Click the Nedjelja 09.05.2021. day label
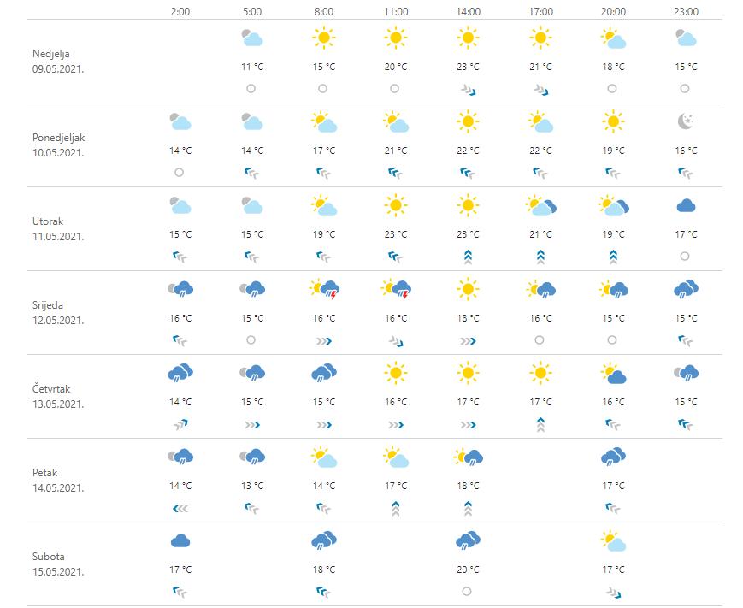The width and height of the screenshot is (743, 608). [59, 61]
